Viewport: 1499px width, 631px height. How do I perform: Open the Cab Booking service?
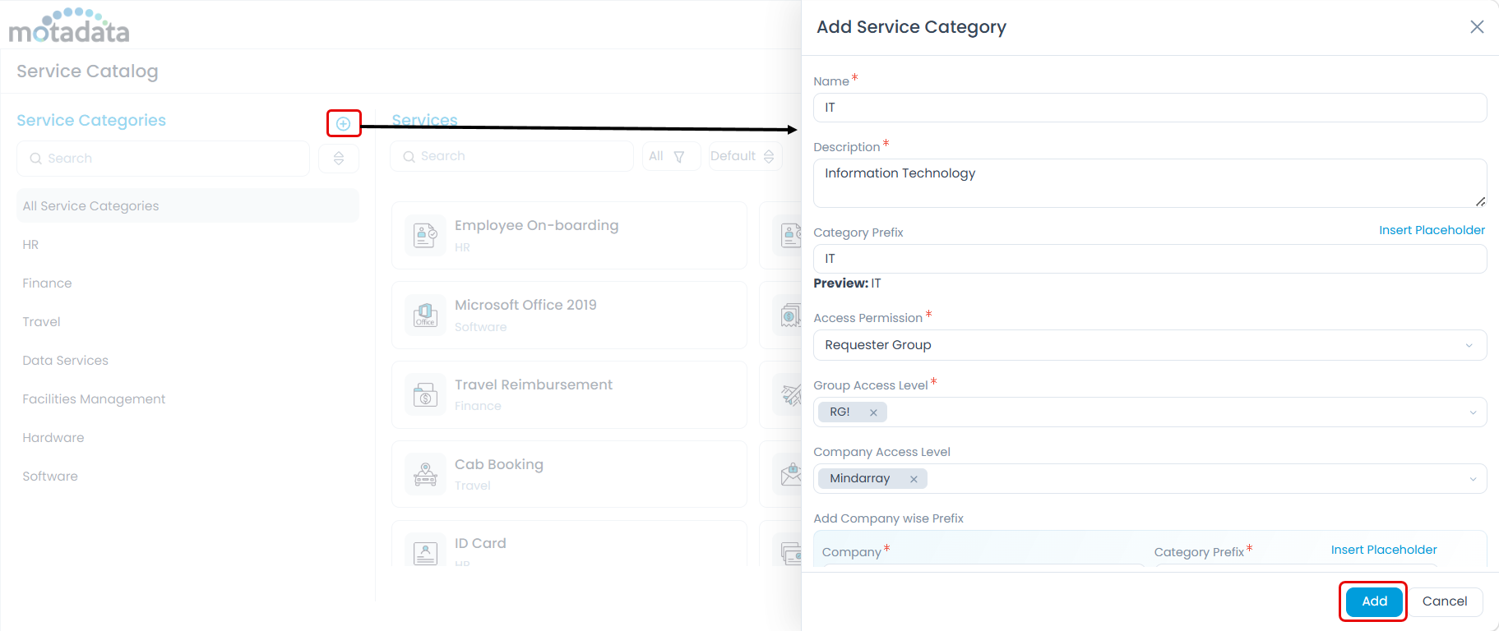pos(569,474)
